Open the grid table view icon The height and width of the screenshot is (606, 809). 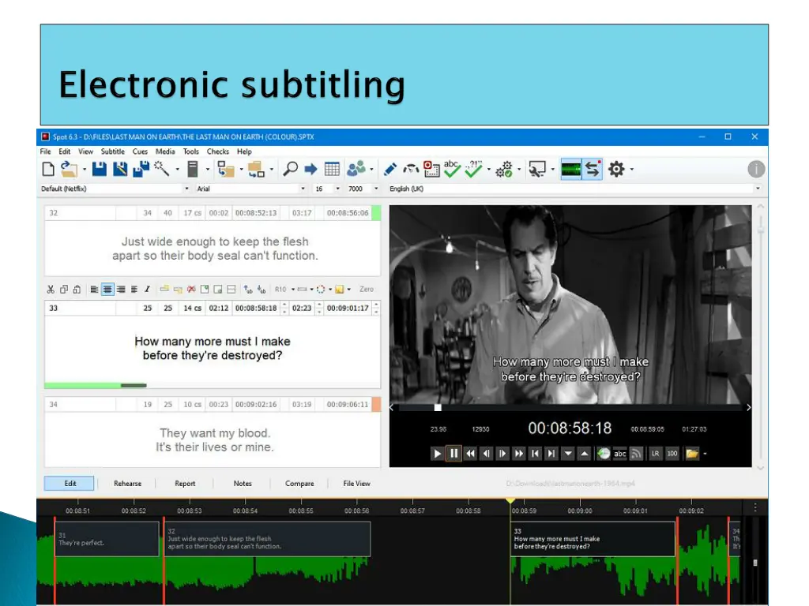[x=332, y=169]
